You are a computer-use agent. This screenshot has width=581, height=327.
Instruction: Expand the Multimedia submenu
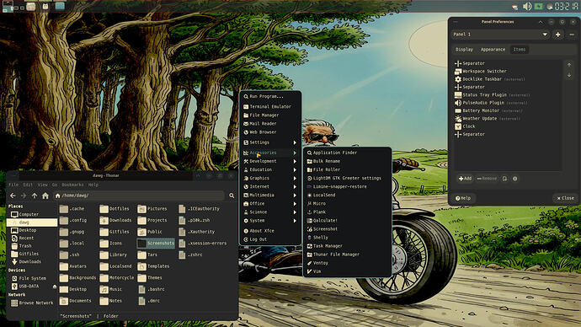click(x=270, y=196)
